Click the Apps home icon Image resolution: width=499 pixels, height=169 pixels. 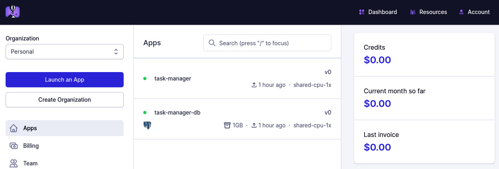click(14, 128)
